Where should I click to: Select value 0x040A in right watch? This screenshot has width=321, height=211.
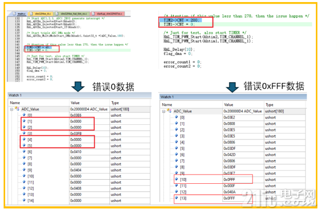pos(229,192)
